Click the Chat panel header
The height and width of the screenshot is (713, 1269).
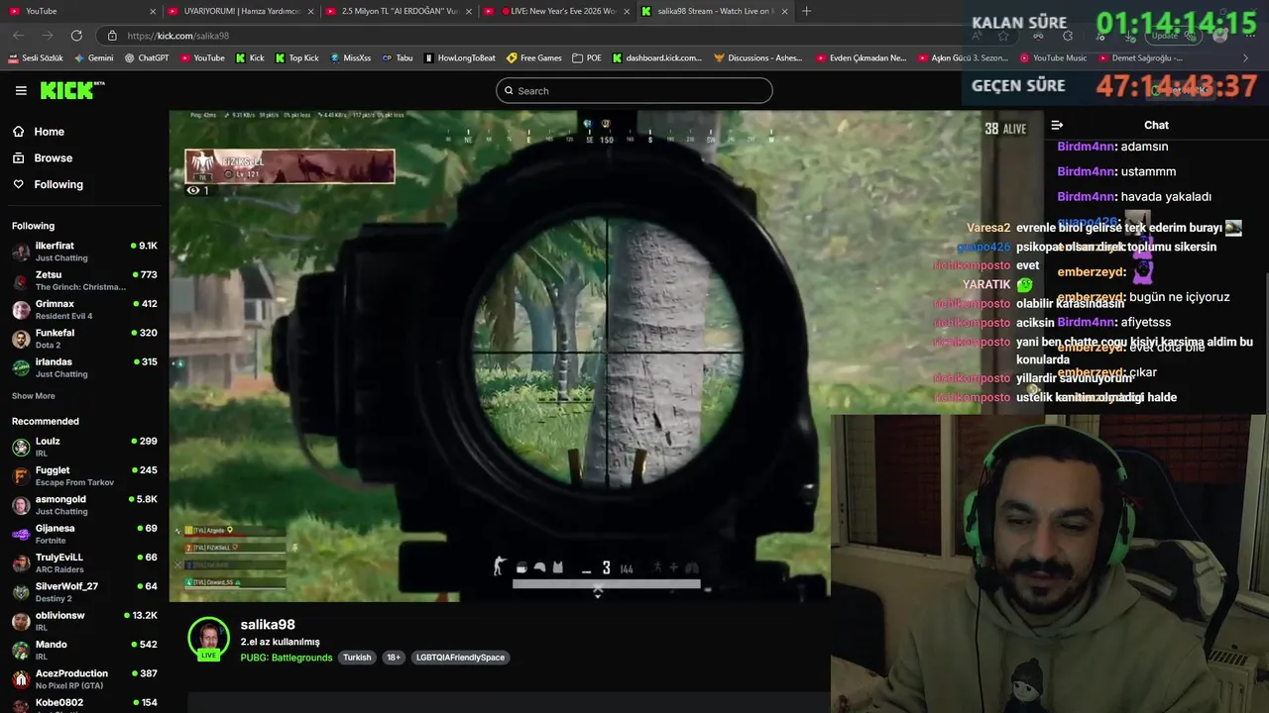[x=1156, y=125]
